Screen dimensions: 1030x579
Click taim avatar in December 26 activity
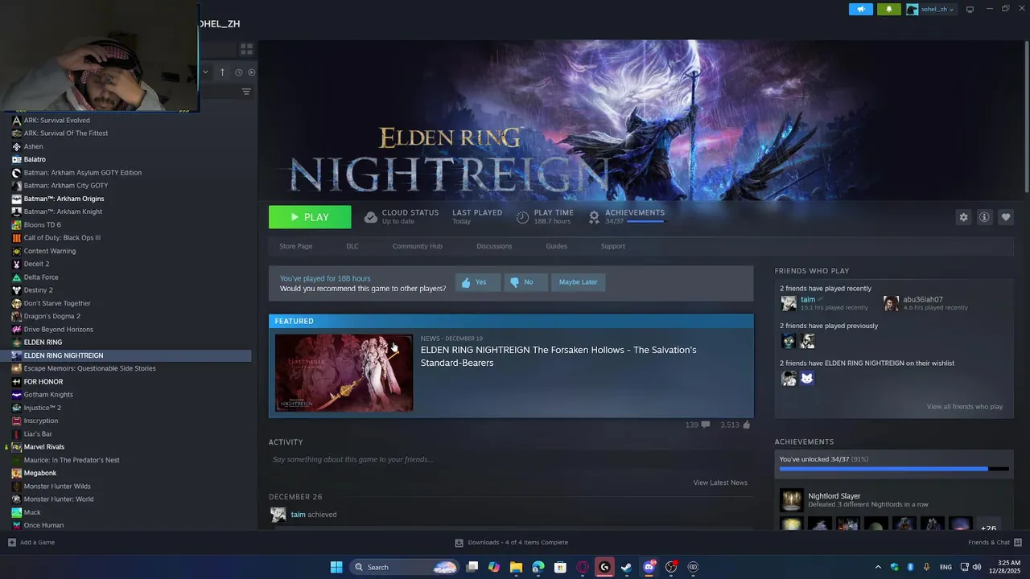pos(278,515)
